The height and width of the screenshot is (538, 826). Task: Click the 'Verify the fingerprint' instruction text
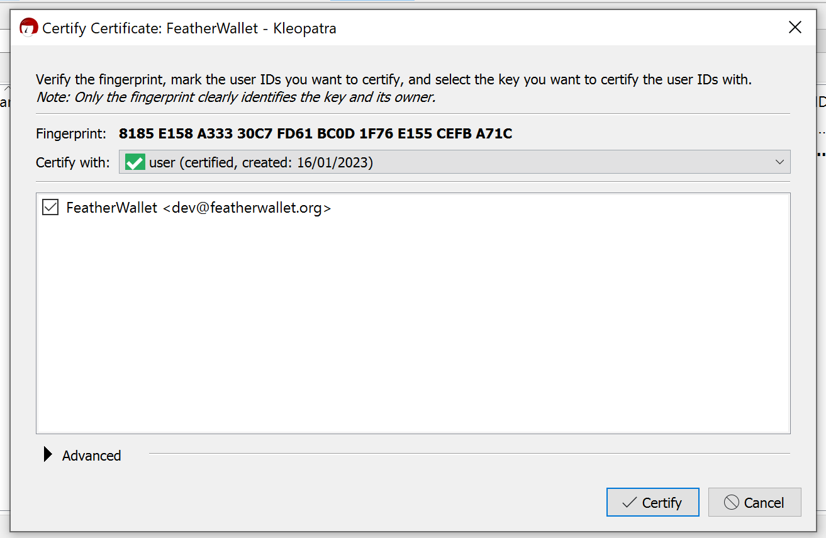[394, 80]
